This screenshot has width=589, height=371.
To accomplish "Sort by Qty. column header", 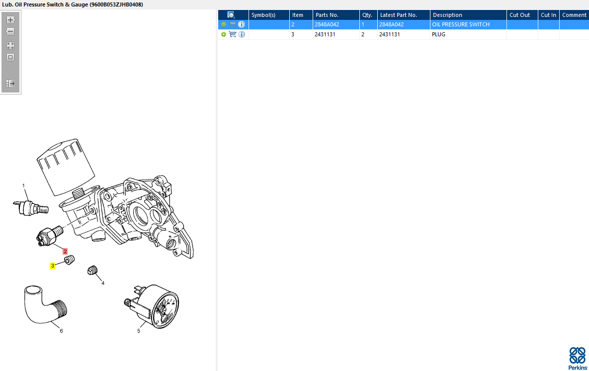I will [368, 15].
